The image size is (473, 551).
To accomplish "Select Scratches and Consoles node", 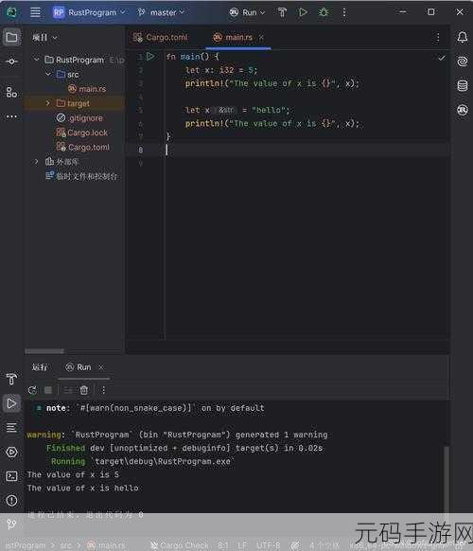I will 81,176.
